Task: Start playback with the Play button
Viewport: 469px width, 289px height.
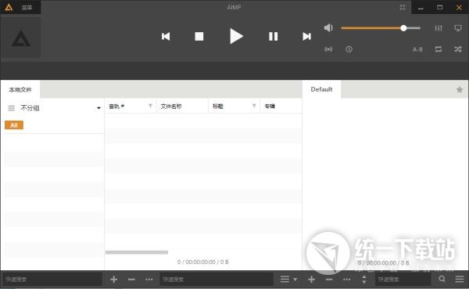Action: pyautogui.click(x=236, y=36)
